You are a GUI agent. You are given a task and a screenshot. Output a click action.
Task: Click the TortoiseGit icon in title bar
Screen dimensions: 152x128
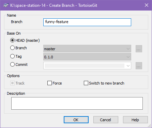pyautogui.click(x=6, y=5)
